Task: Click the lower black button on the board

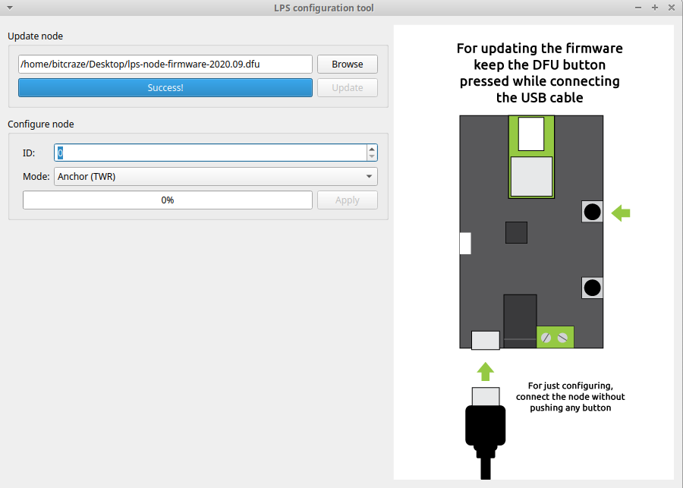Action: [592, 288]
